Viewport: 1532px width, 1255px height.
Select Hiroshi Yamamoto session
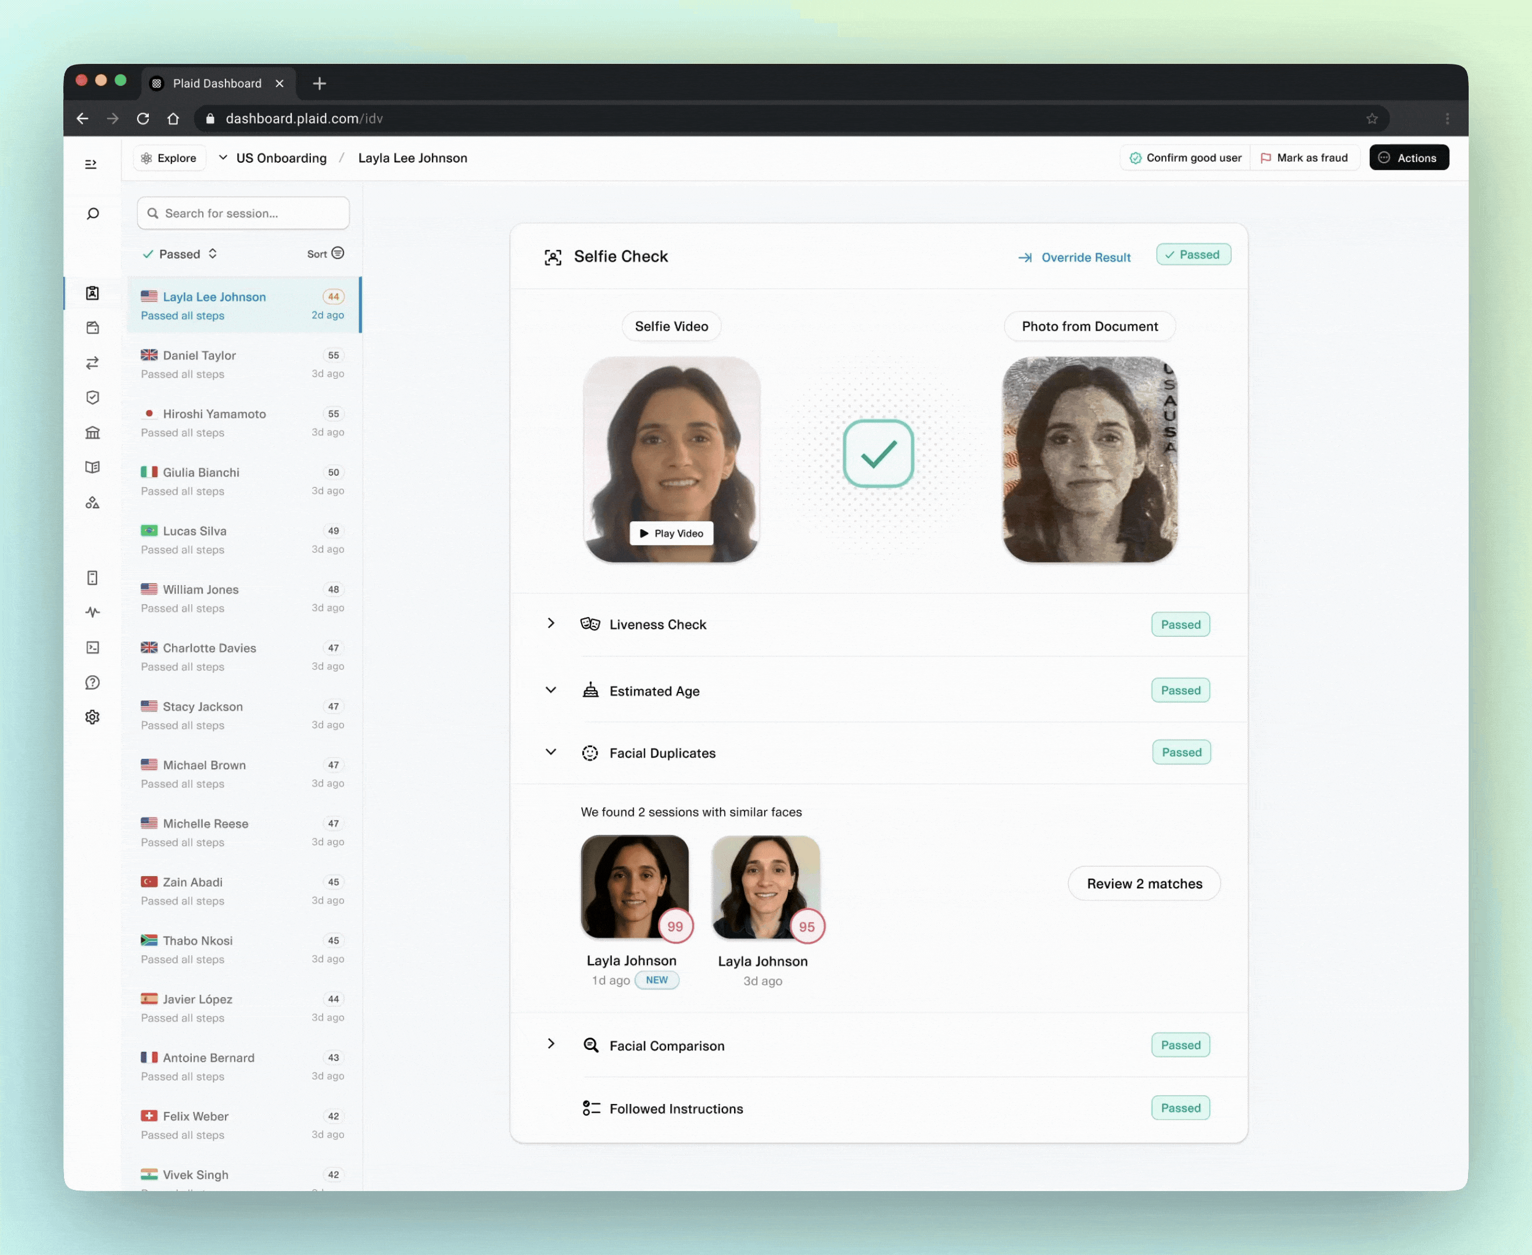pos(244,422)
